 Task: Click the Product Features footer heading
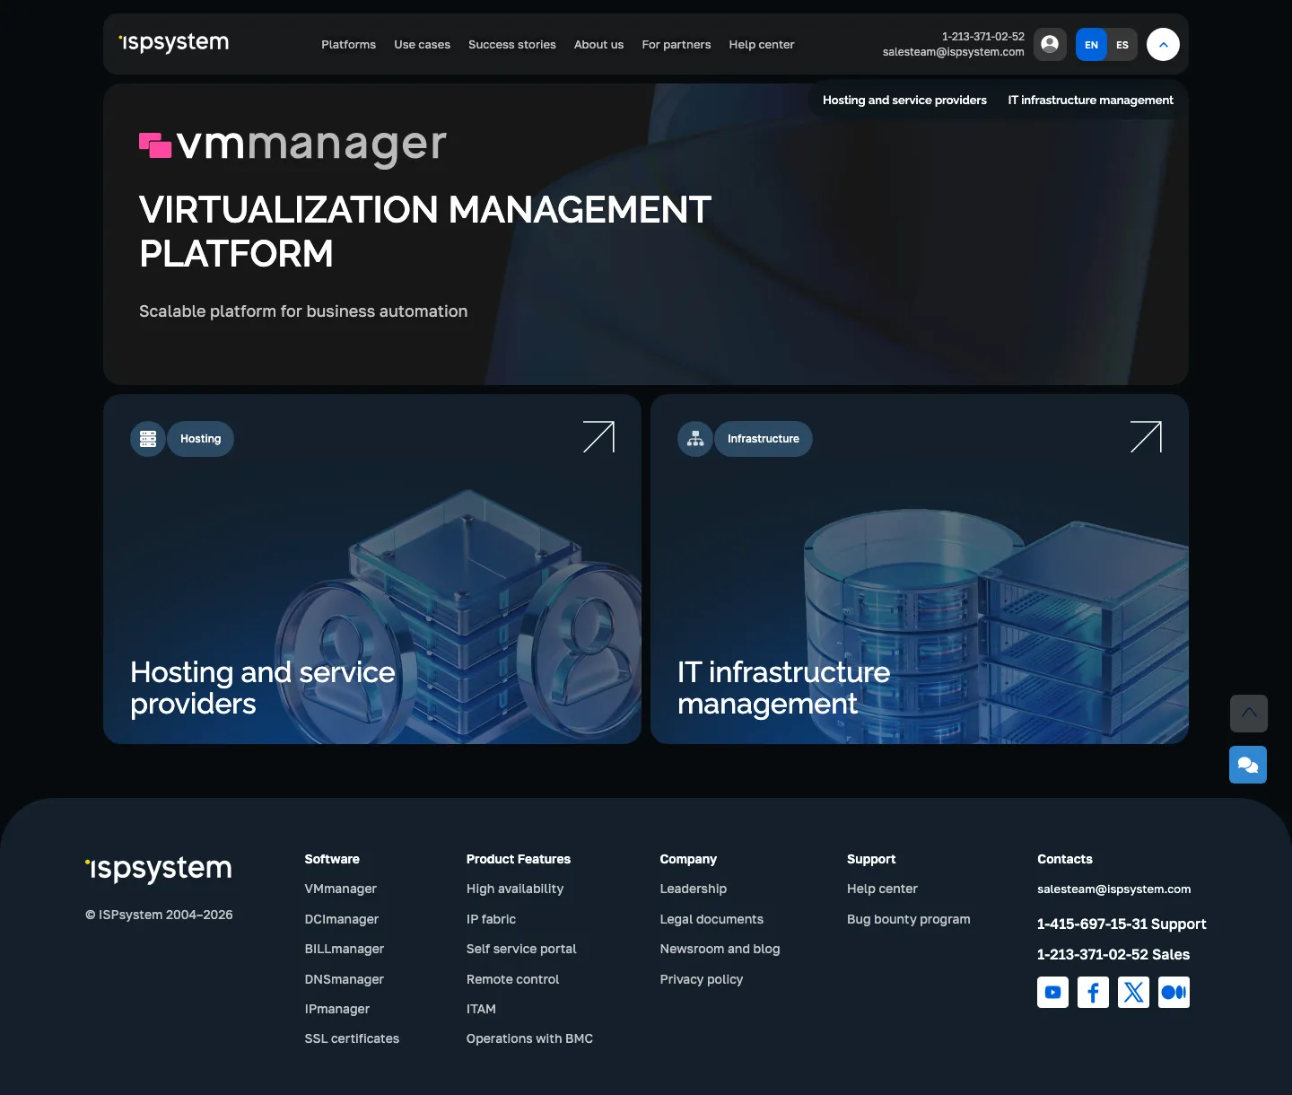519,859
